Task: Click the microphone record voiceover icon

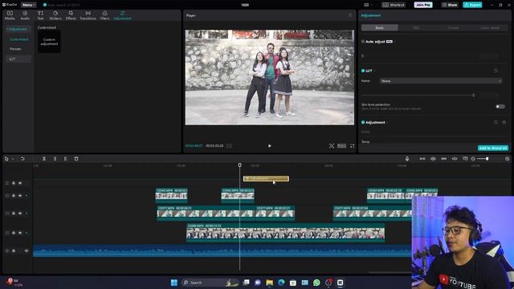Action: pos(407,159)
